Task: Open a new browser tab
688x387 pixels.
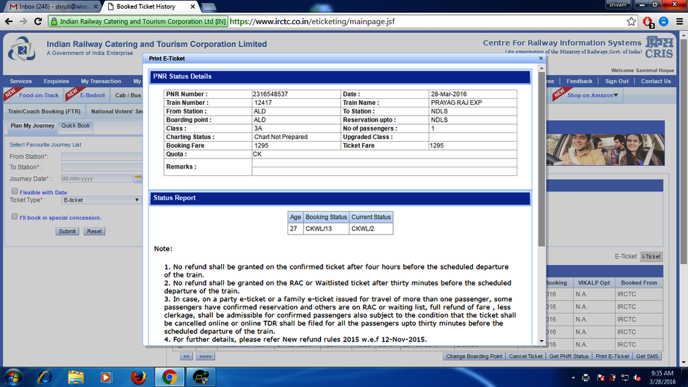Action: coord(209,7)
